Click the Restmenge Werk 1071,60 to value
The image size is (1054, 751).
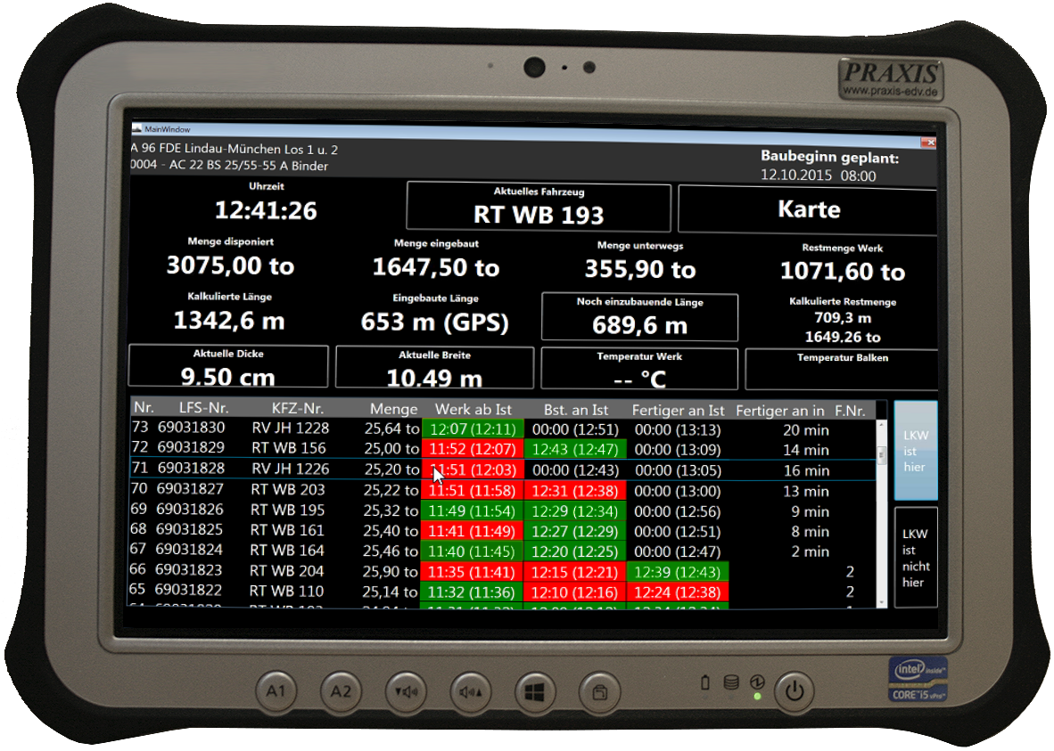coord(843,272)
